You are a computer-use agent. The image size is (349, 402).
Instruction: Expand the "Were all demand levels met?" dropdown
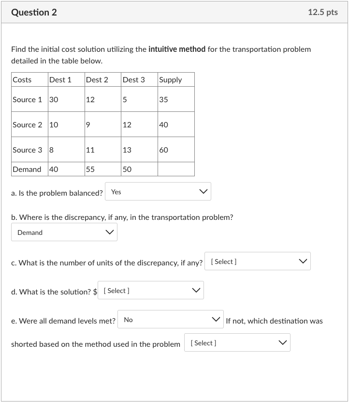tap(170, 320)
